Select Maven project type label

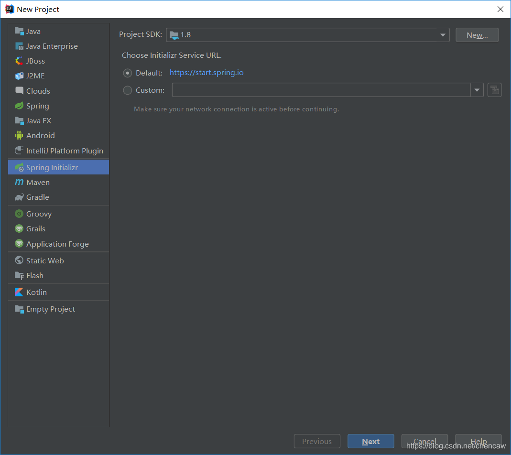[38, 182]
